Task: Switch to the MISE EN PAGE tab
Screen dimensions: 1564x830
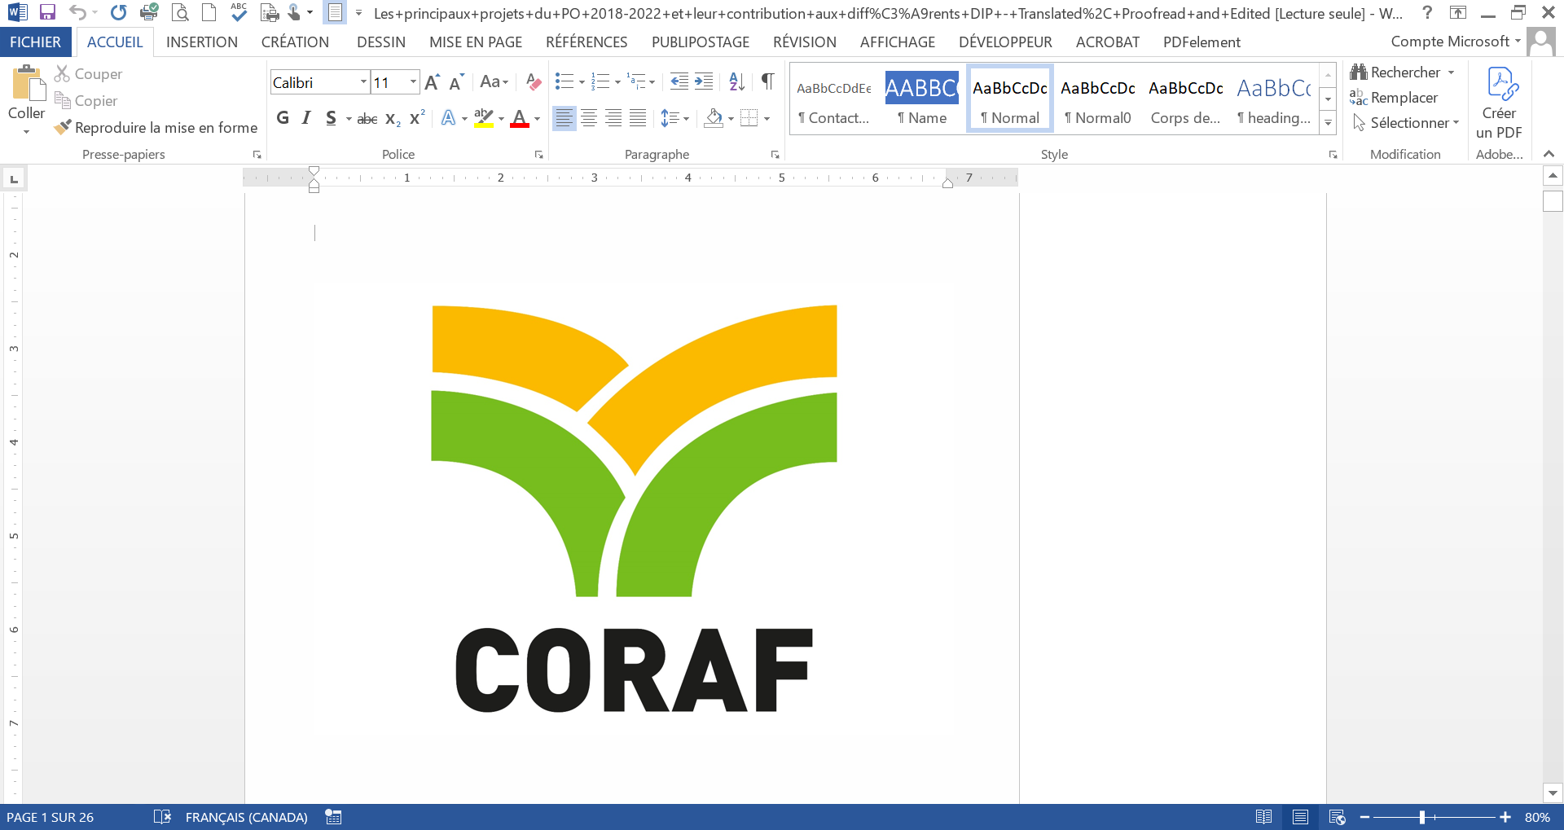Action: coord(476,42)
